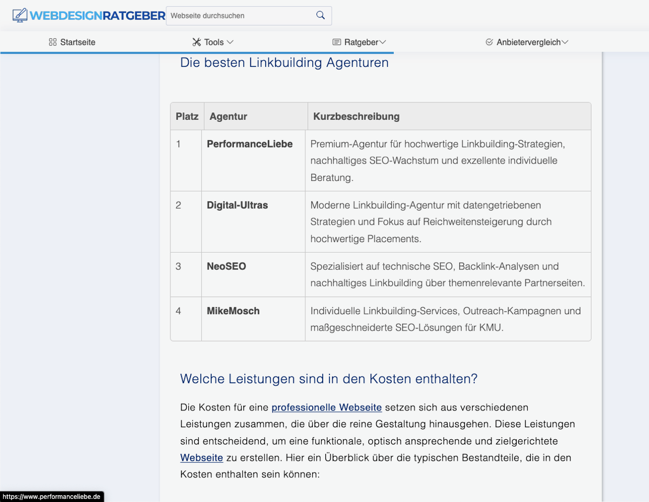Screen dimensions: 649x502
Task: Click the checkmark icon beside Anbietervergleich
Action: tap(489, 42)
